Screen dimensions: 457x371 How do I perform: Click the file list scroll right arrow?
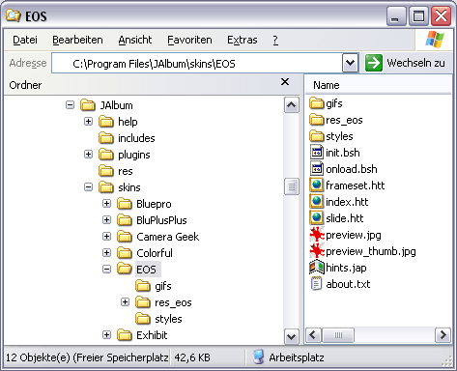pyautogui.click(x=443, y=335)
